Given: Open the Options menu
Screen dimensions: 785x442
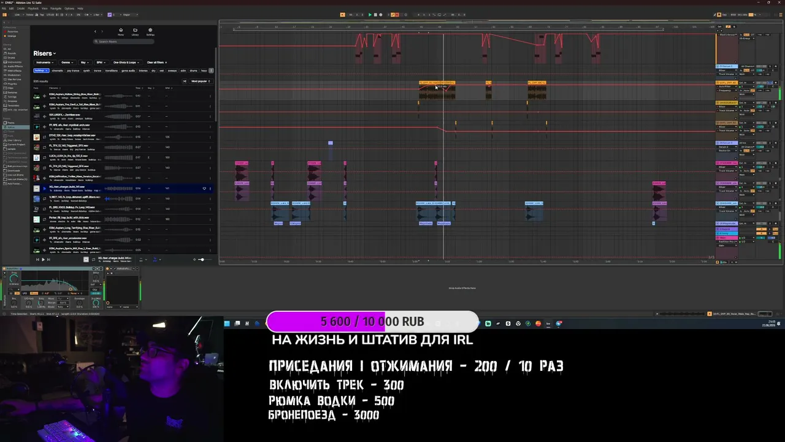Looking at the screenshot, I should click(69, 9).
